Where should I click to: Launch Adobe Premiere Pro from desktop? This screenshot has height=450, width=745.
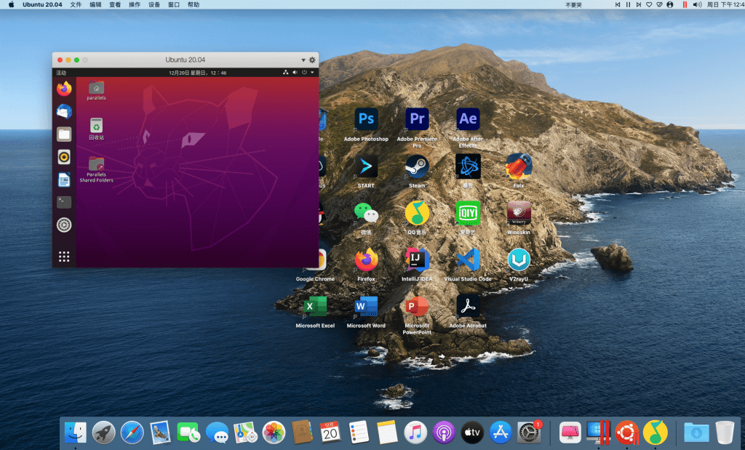click(x=417, y=119)
